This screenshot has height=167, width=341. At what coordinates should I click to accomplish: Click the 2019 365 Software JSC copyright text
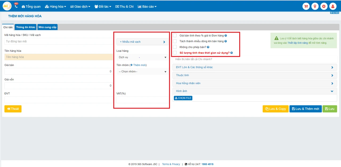click(x=143, y=164)
